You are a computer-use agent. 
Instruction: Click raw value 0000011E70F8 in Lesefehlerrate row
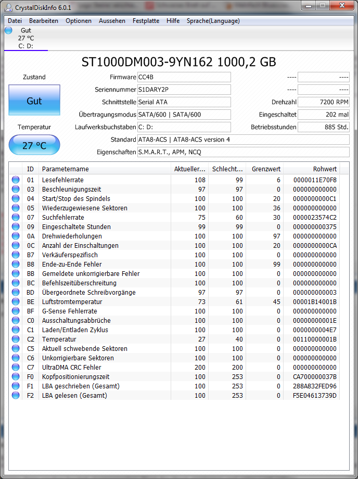point(315,180)
